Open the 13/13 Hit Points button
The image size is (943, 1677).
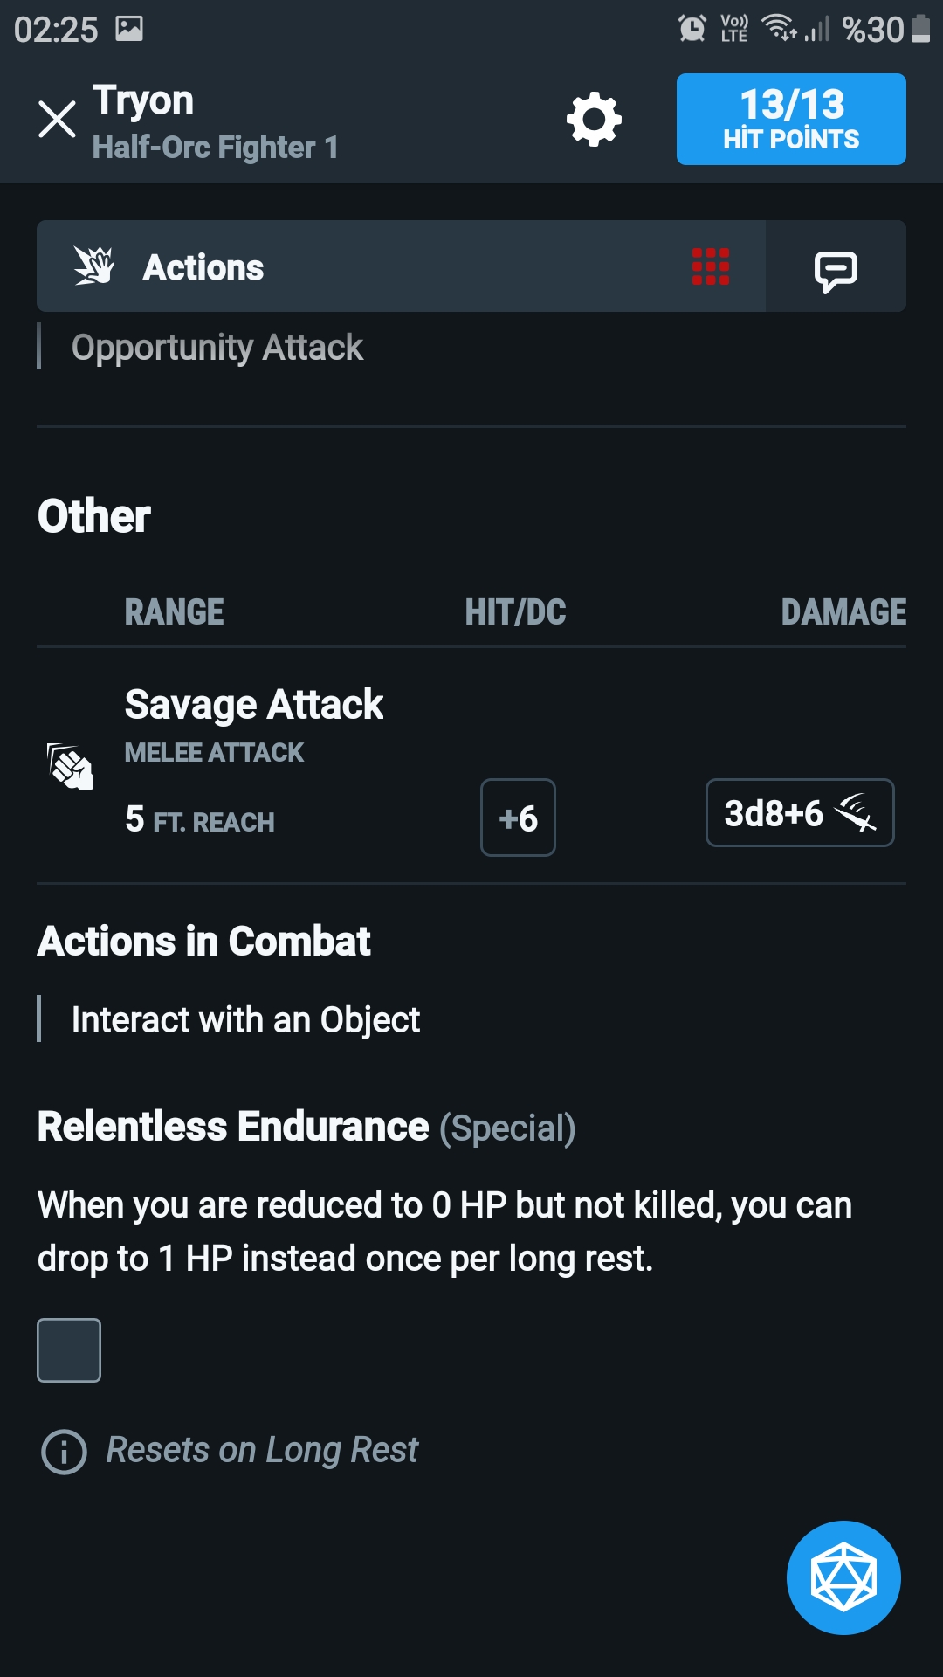(x=790, y=120)
